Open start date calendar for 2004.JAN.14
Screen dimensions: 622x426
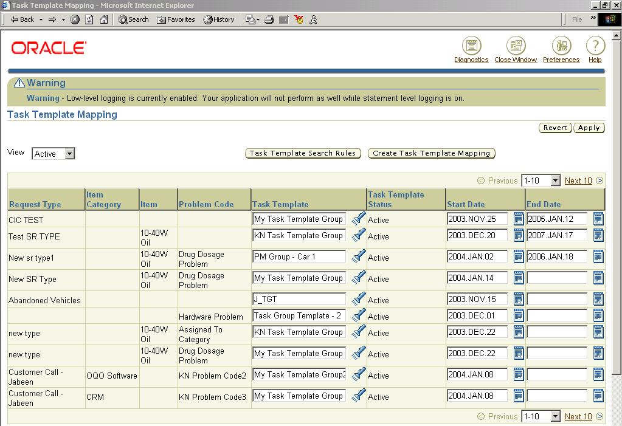(x=519, y=278)
